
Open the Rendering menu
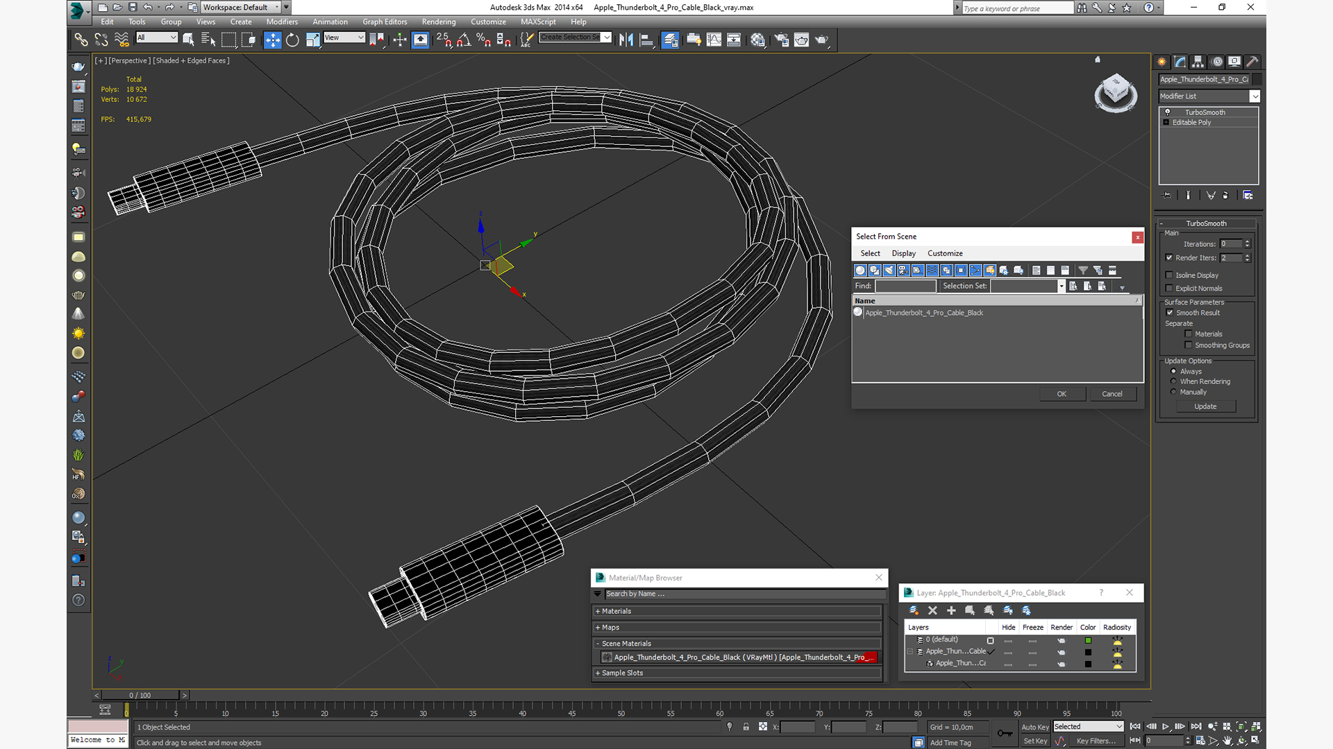[439, 21]
